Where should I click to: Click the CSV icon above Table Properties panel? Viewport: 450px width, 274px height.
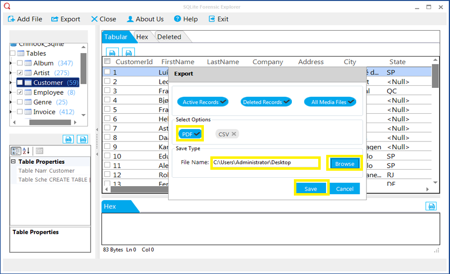coord(68,139)
